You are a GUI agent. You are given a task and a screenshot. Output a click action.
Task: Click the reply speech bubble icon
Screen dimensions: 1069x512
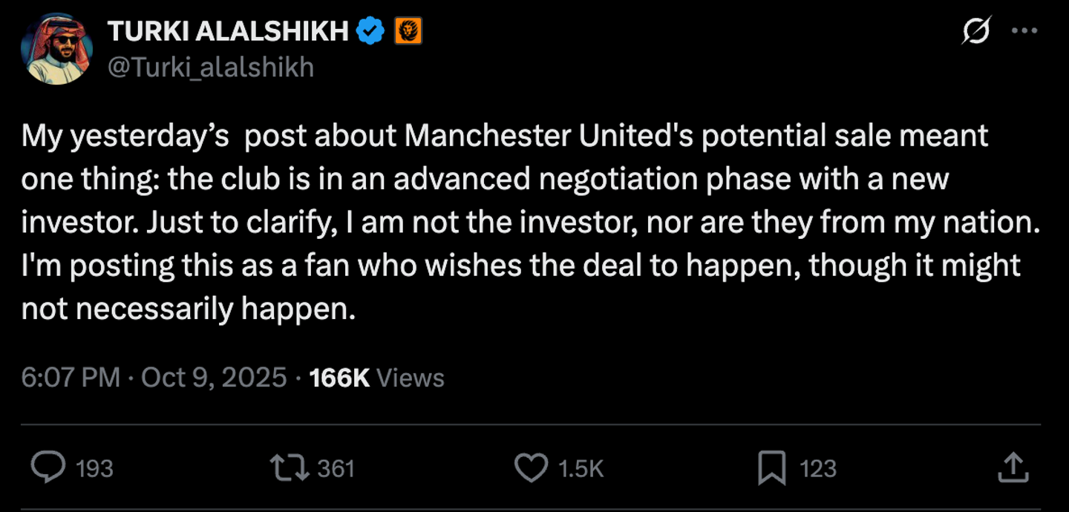click(x=48, y=467)
